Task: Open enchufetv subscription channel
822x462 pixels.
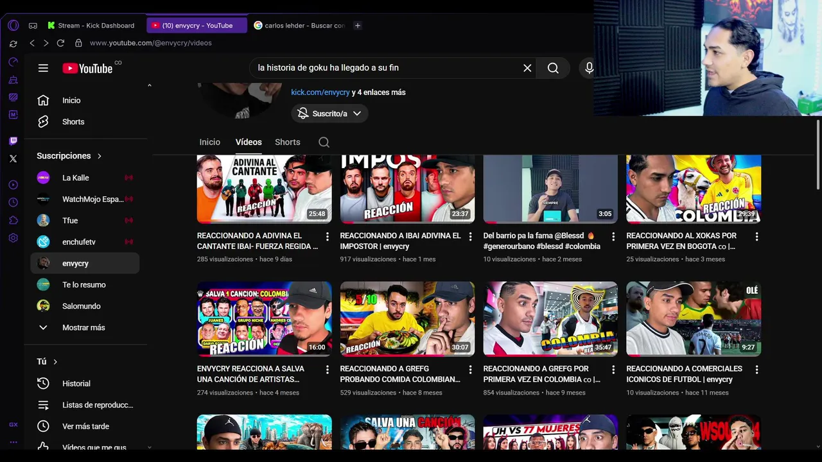Action: point(85,242)
